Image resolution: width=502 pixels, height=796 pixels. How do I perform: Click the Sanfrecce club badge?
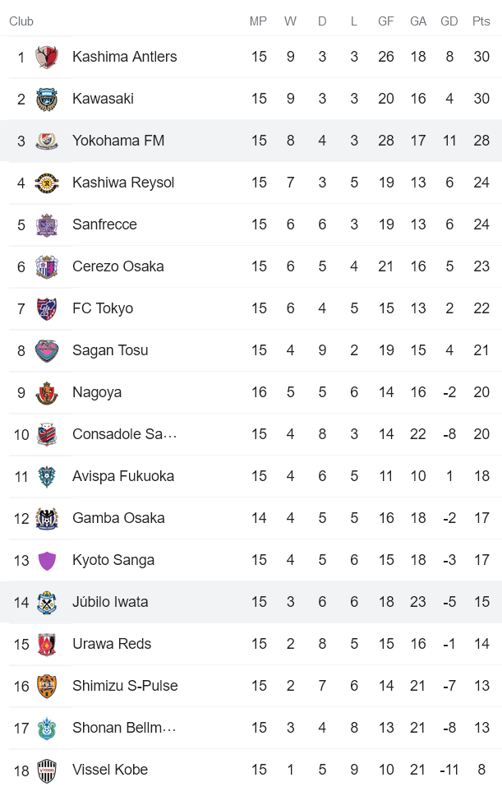(x=45, y=224)
